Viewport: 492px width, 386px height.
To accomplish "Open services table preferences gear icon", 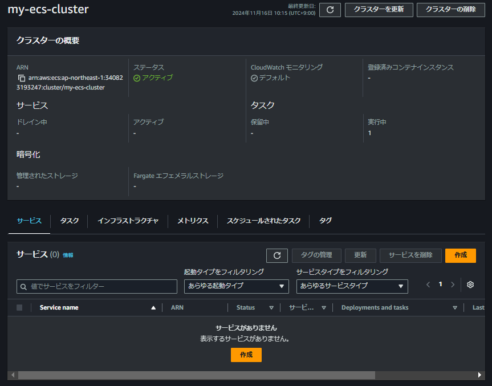I will pos(470,285).
